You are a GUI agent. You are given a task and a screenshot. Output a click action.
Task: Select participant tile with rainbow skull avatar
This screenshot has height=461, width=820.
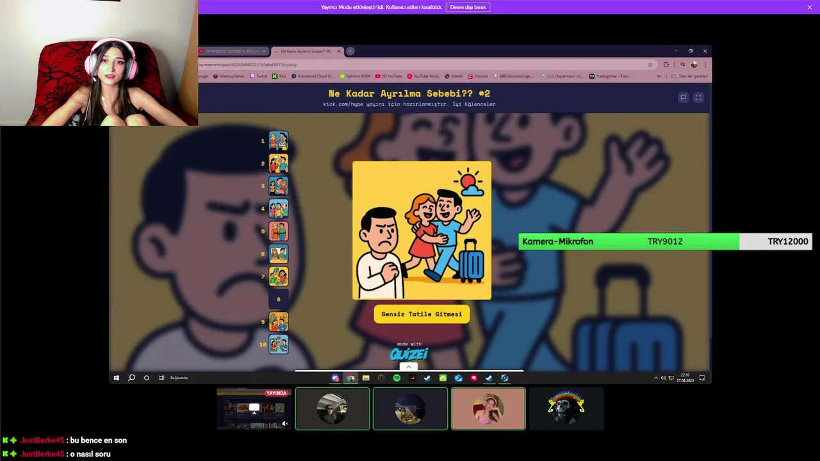click(x=566, y=409)
